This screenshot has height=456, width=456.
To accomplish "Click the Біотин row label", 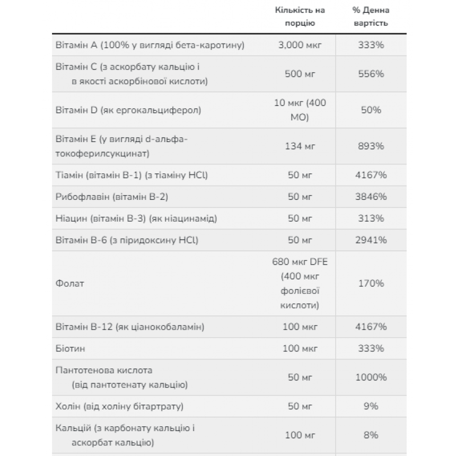I will [x=70, y=348].
